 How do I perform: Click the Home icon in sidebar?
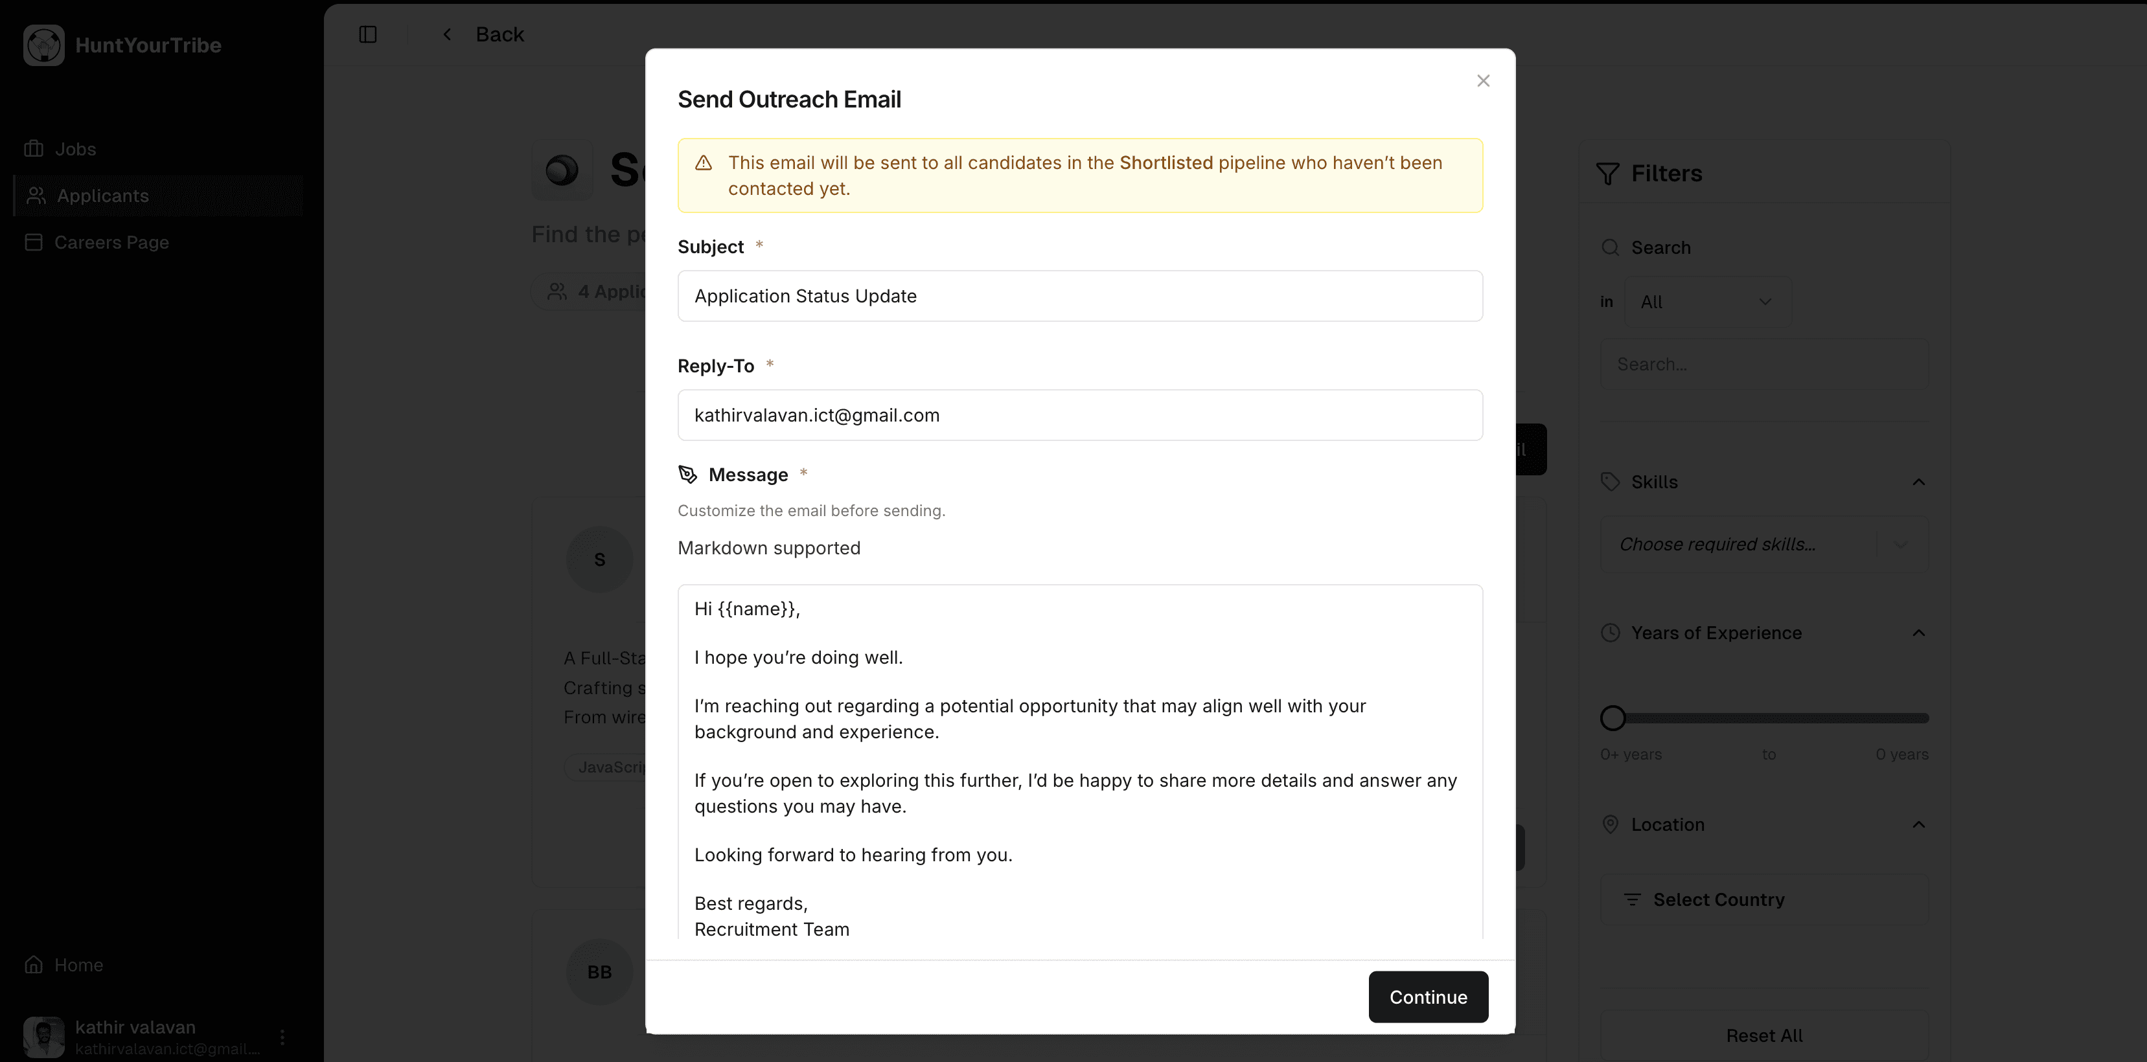pyautogui.click(x=34, y=965)
